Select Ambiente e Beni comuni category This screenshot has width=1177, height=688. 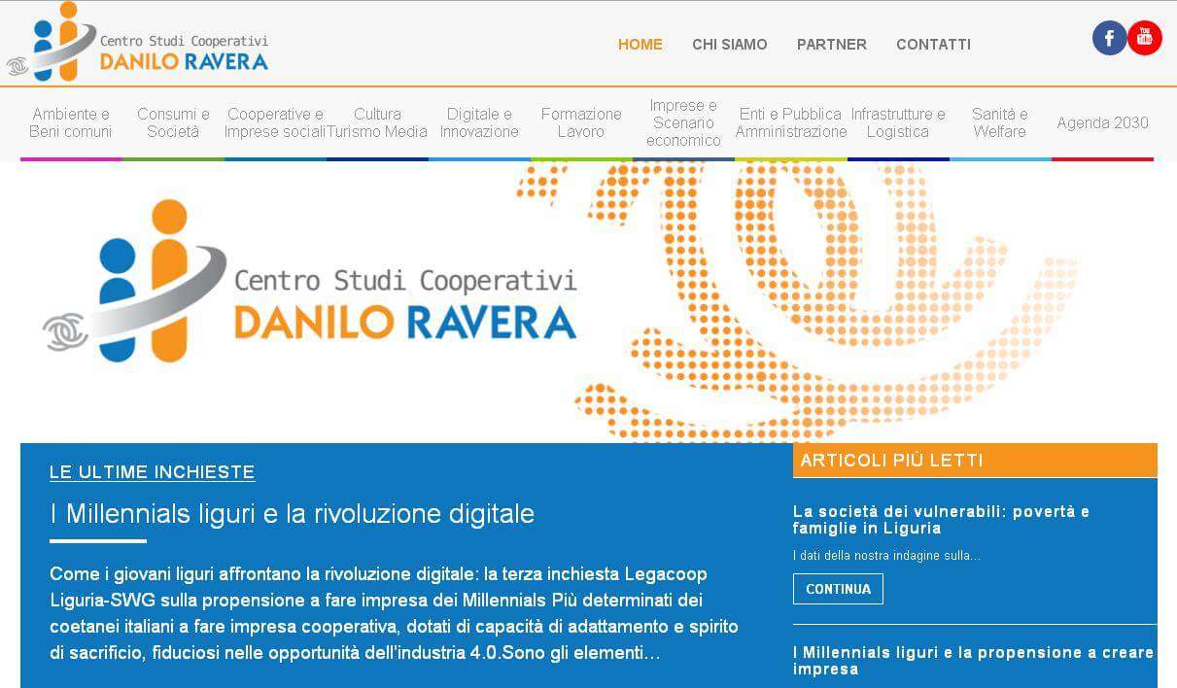(71, 123)
